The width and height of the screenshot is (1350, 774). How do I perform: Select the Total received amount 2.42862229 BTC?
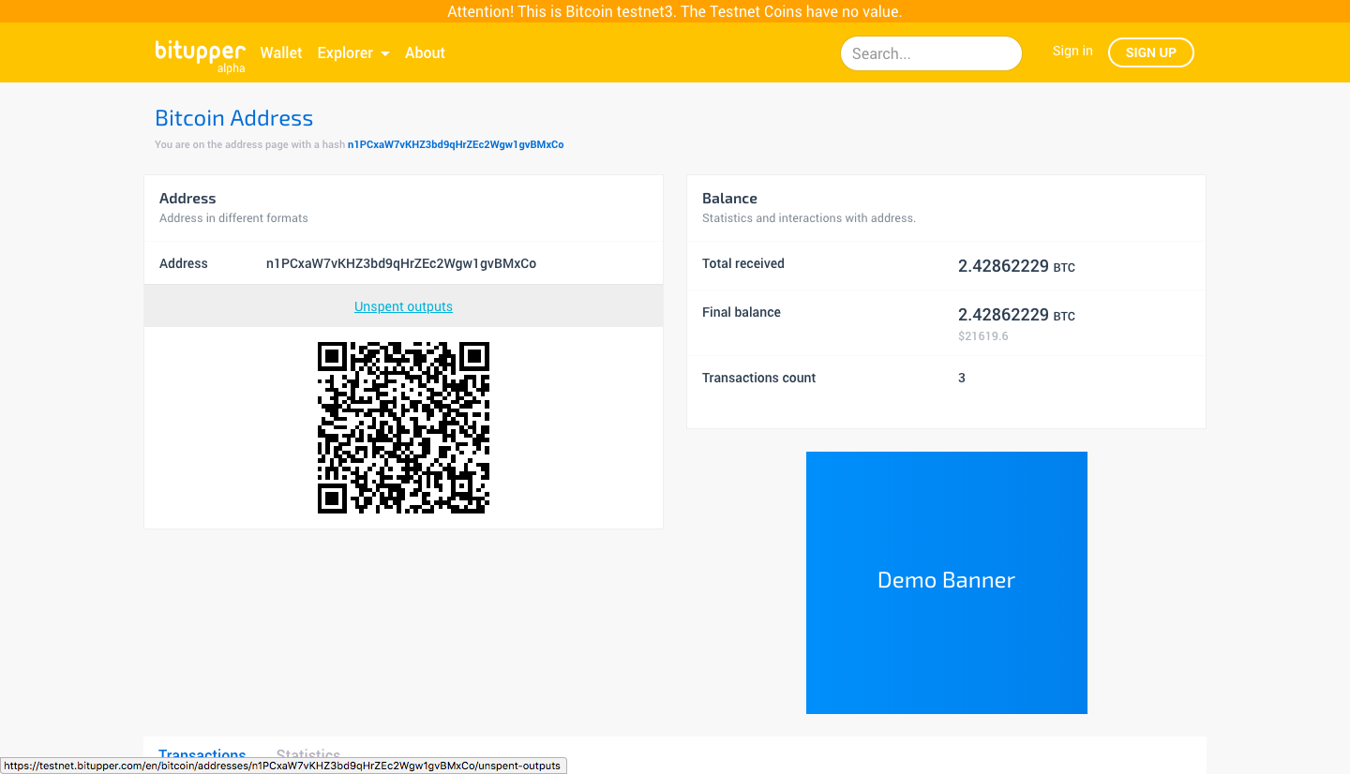(1016, 266)
